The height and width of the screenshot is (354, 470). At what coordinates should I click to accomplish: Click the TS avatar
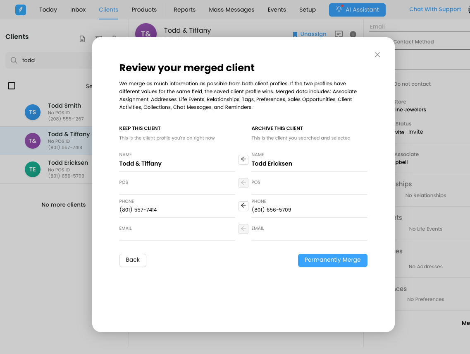[32, 112]
